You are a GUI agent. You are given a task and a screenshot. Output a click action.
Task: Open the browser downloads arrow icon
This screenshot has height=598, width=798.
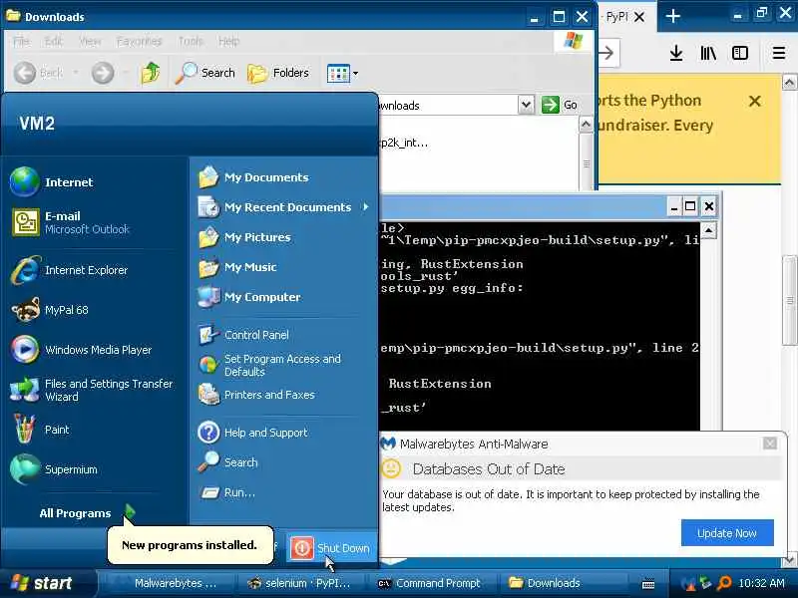click(676, 53)
